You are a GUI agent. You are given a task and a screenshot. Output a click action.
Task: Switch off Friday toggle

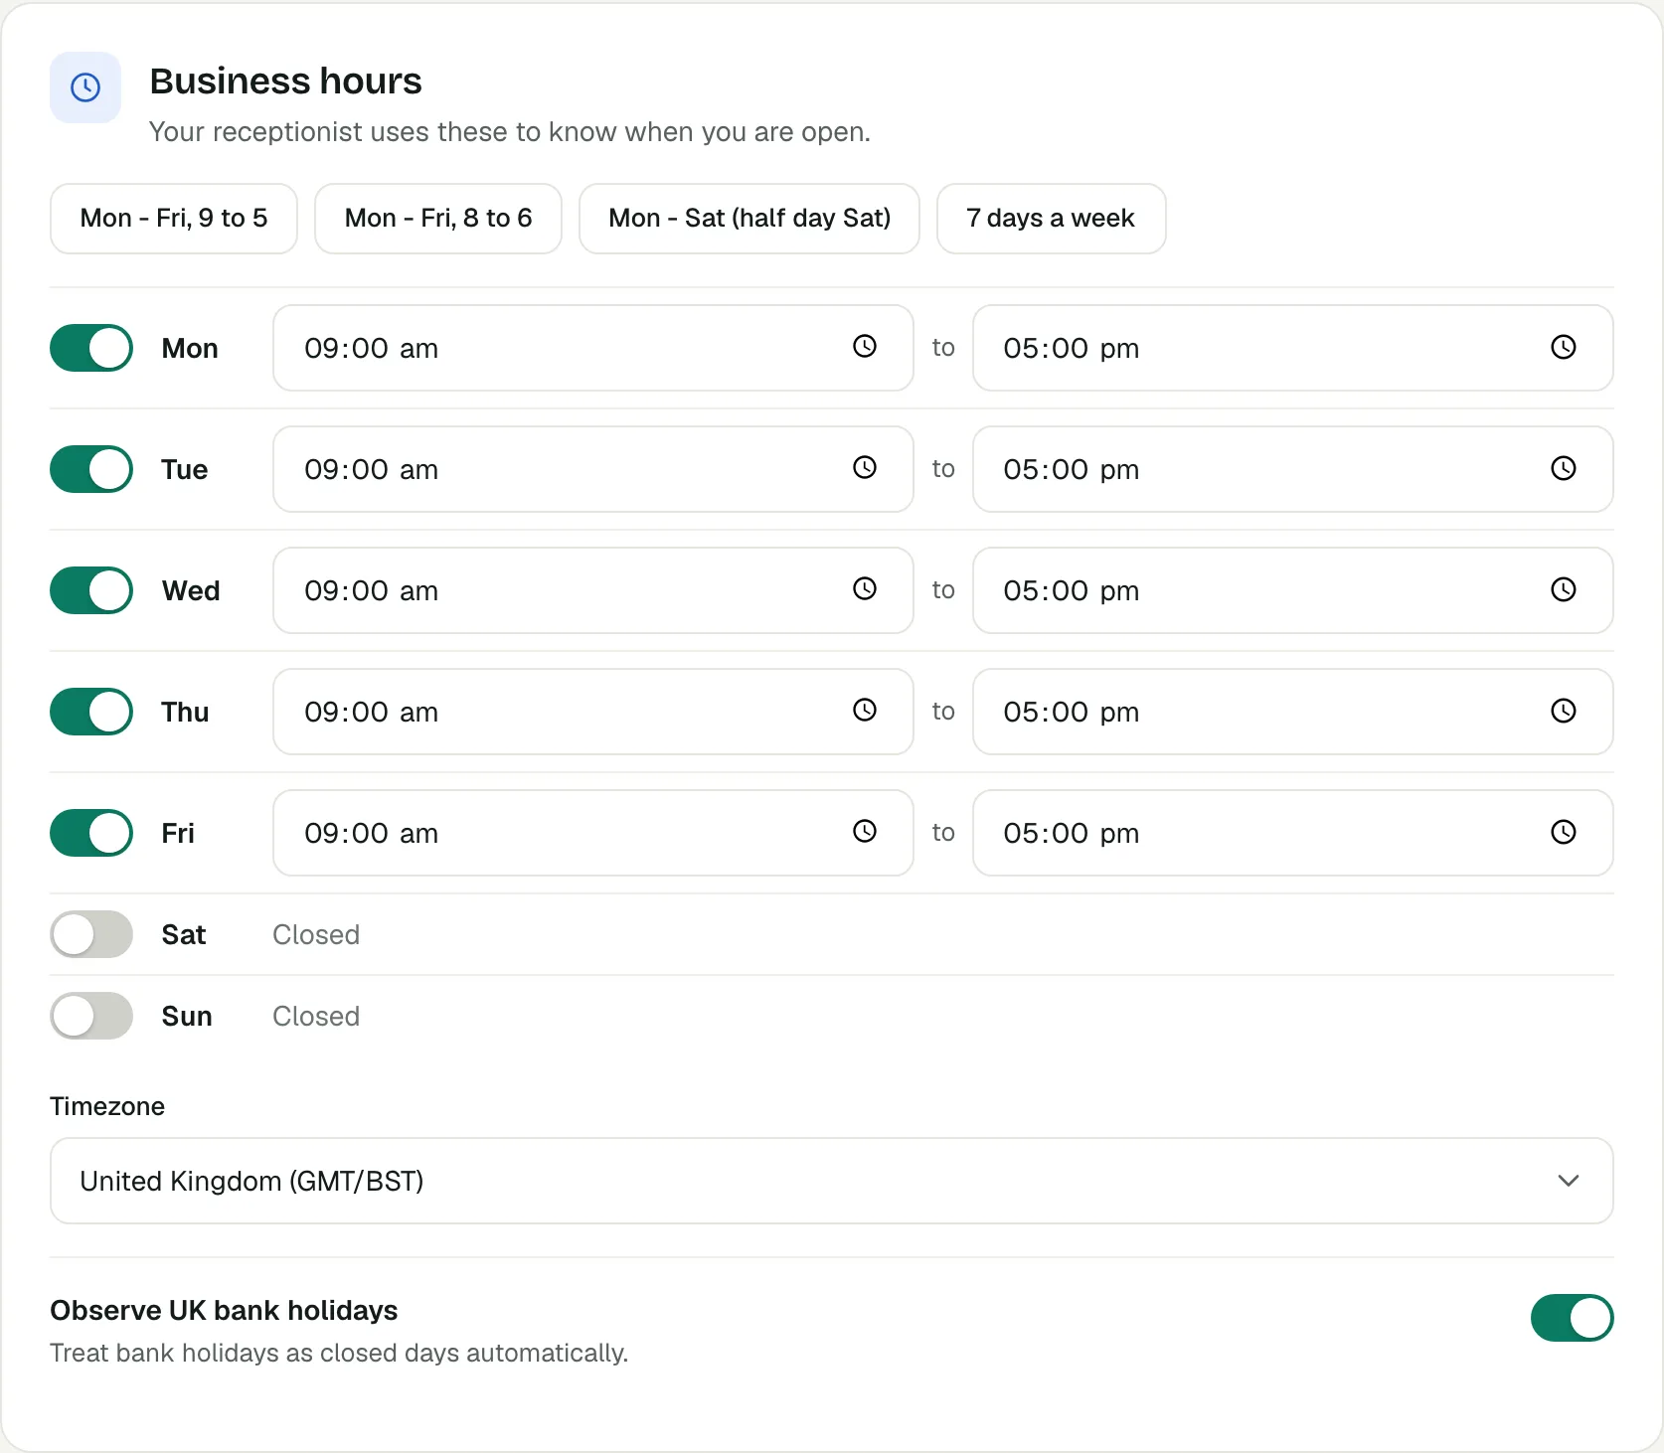pos(91,833)
